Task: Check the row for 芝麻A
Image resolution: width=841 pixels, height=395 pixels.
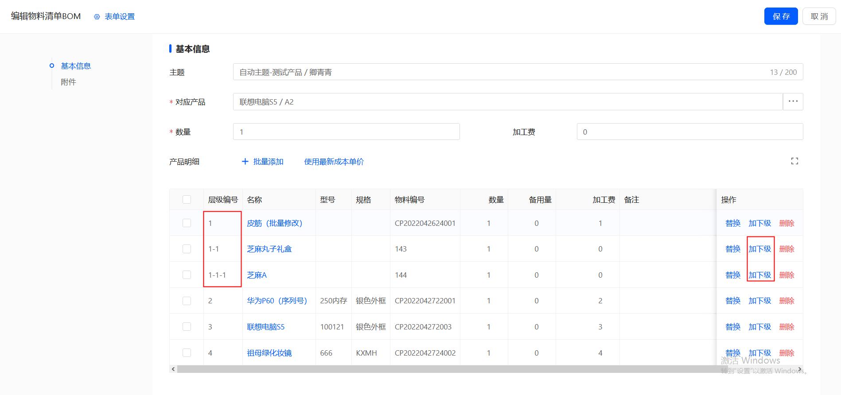Action: (x=187, y=275)
